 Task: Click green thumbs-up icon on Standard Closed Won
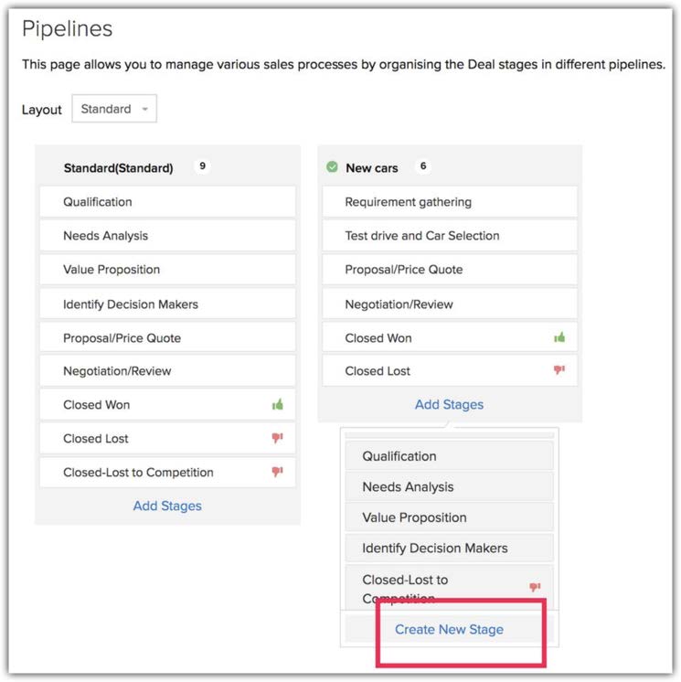[x=277, y=404]
